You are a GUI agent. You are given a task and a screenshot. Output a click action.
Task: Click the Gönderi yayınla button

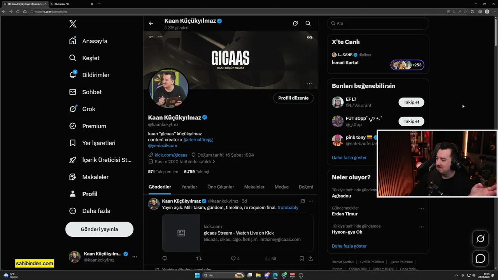pyautogui.click(x=99, y=229)
